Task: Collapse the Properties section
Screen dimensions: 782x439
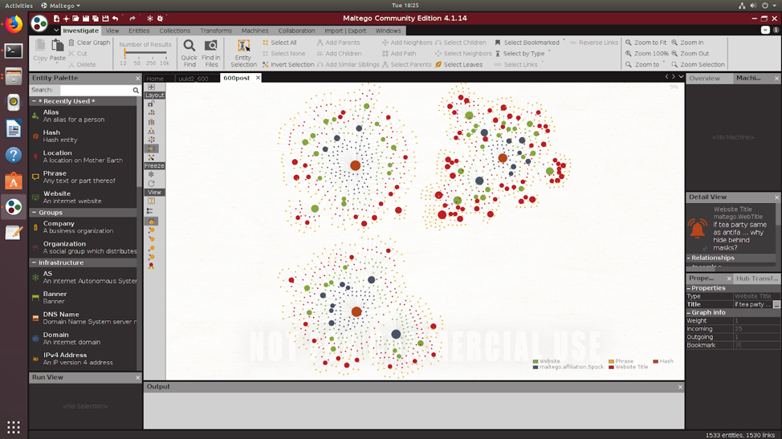Action: 689,288
